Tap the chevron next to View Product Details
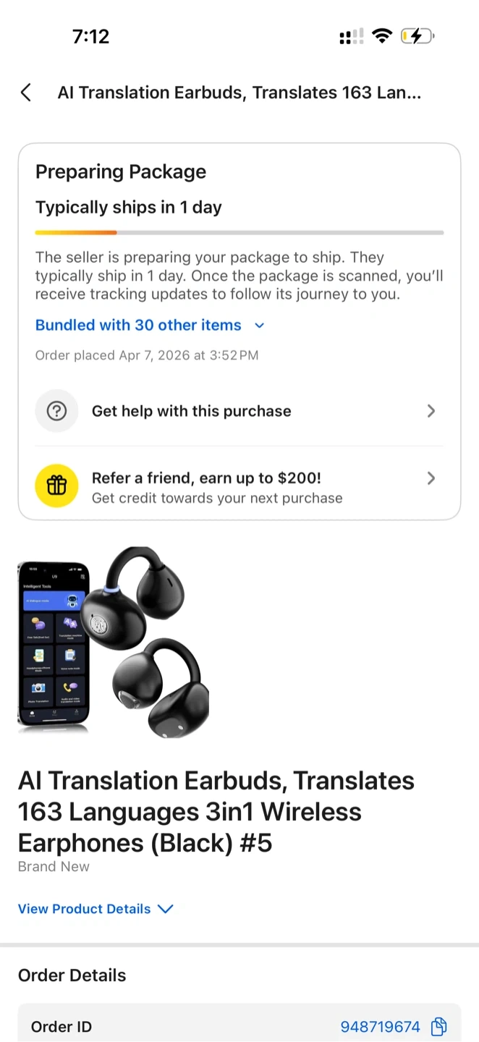The width and height of the screenshot is (479, 1042). [166, 909]
